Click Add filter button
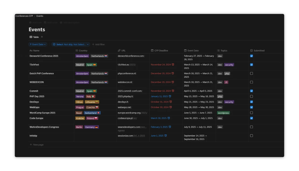Image resolution: width=299 pixels, height=171 pixels. [98, 44]
